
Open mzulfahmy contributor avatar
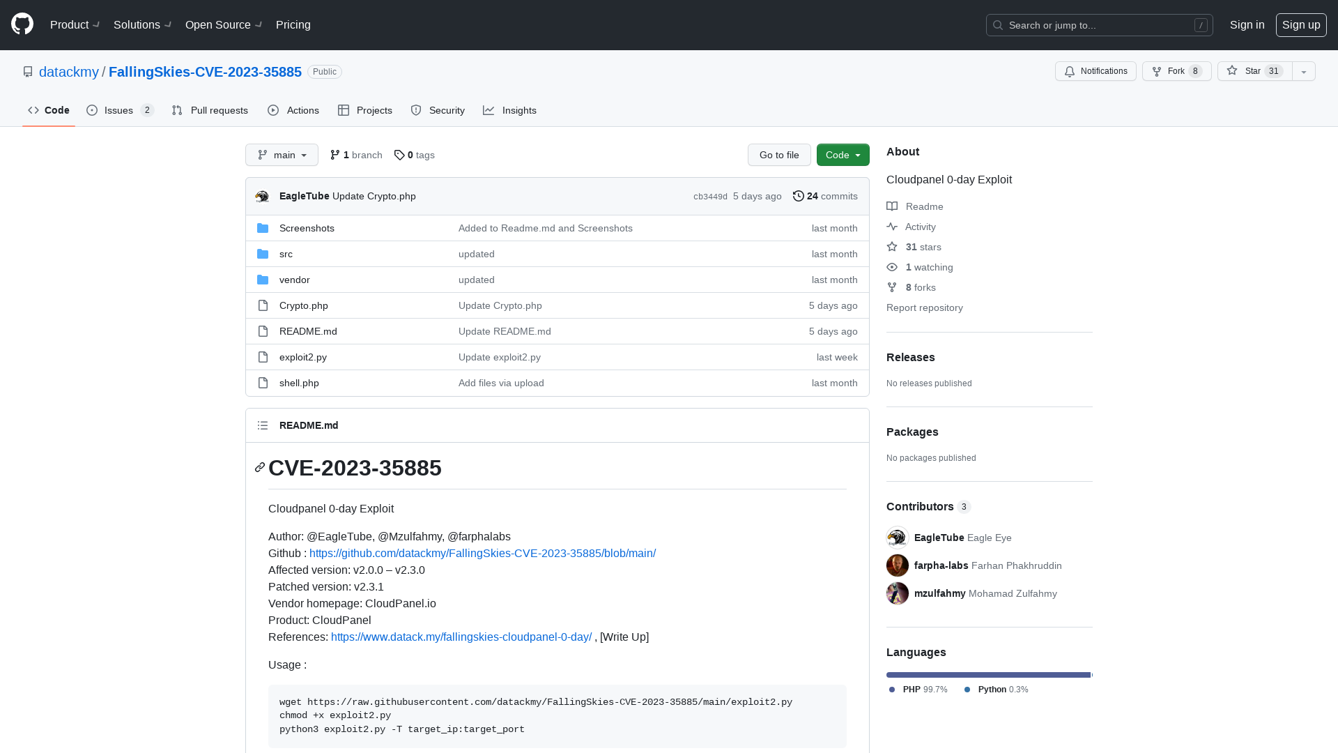[898, 593]
